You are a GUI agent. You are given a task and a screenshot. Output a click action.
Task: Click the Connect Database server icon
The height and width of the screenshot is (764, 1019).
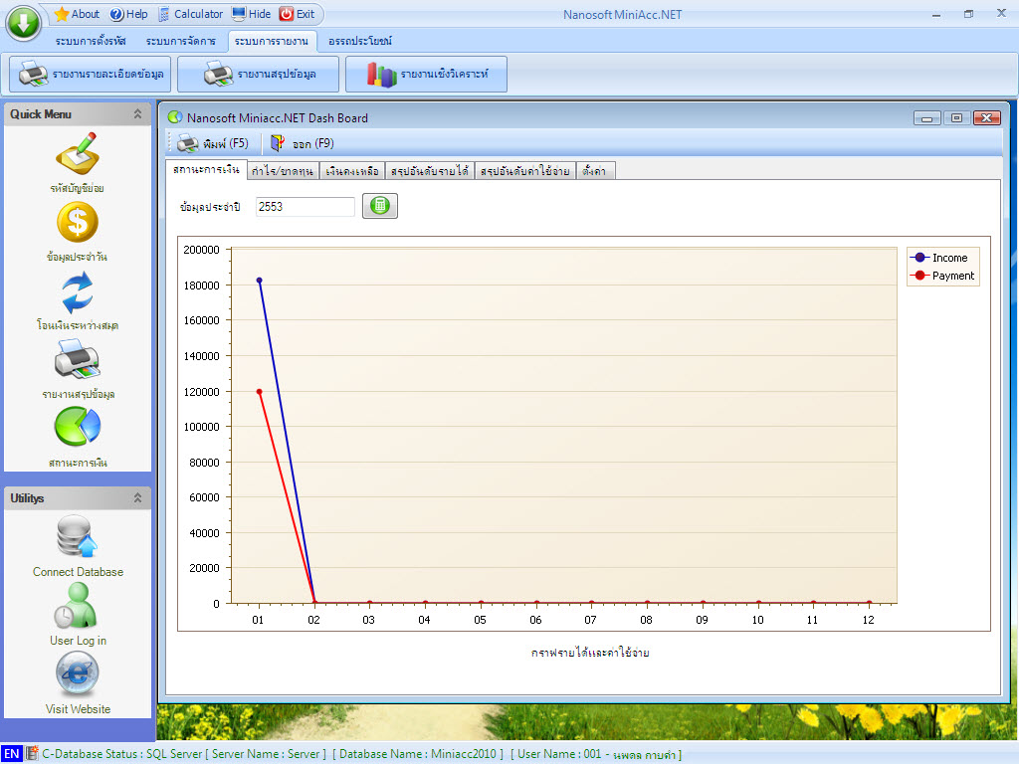(x=77, y=536)
